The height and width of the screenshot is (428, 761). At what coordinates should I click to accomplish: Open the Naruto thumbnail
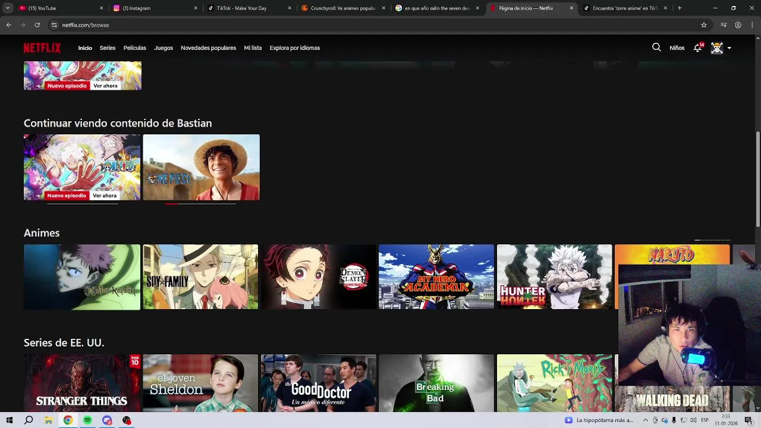[672, 254]
